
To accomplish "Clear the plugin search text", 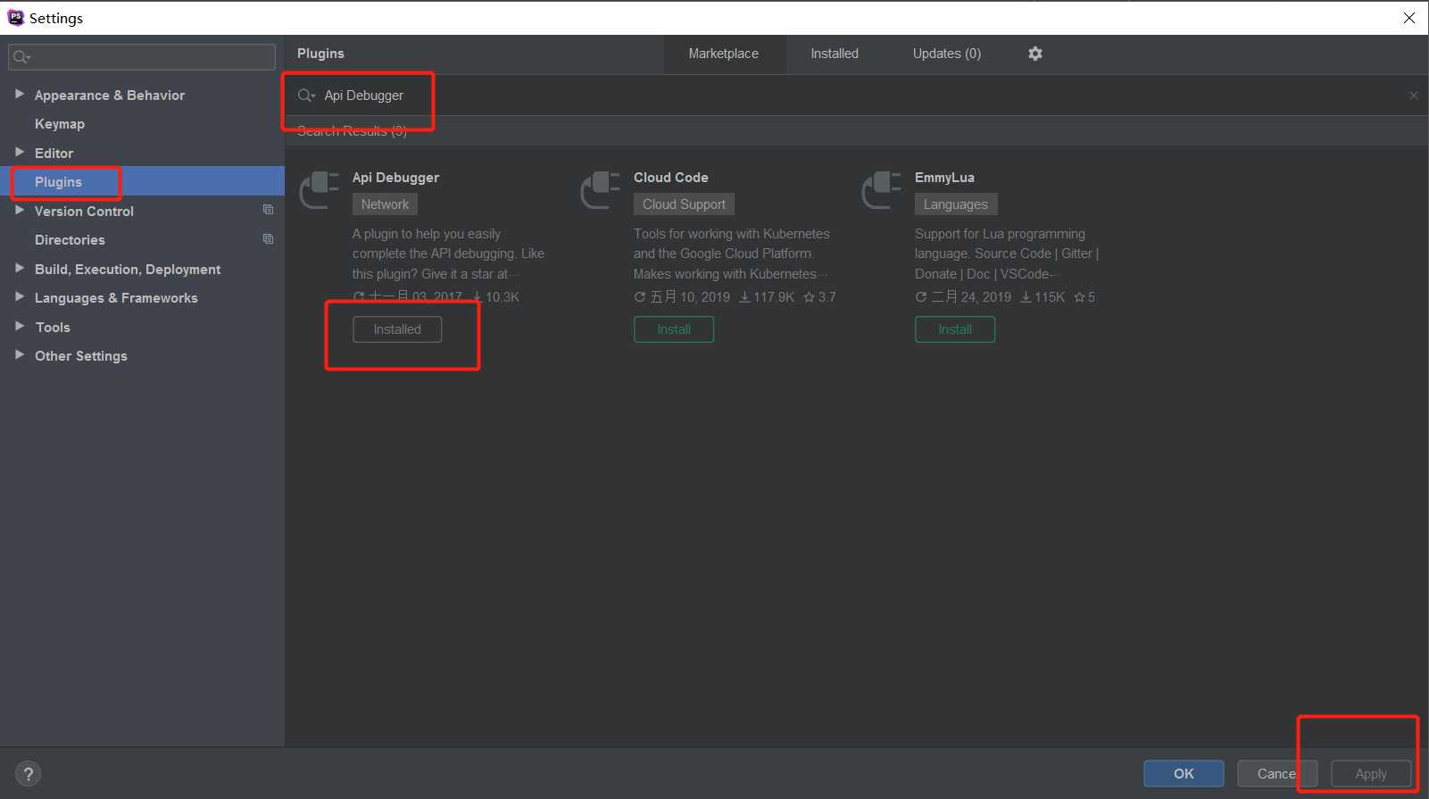I will coord(1413,96).
